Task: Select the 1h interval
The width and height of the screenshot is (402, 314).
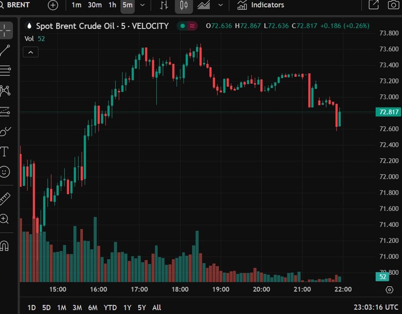Action: (112, 5)
